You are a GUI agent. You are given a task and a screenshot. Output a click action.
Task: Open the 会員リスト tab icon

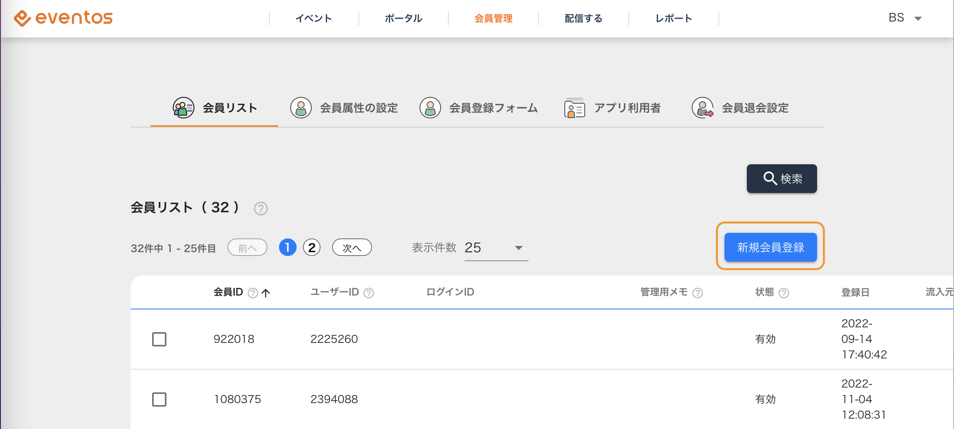pos(183,108)
